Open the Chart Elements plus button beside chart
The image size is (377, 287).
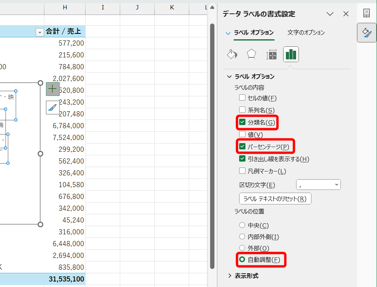click(x=52, y=89)
